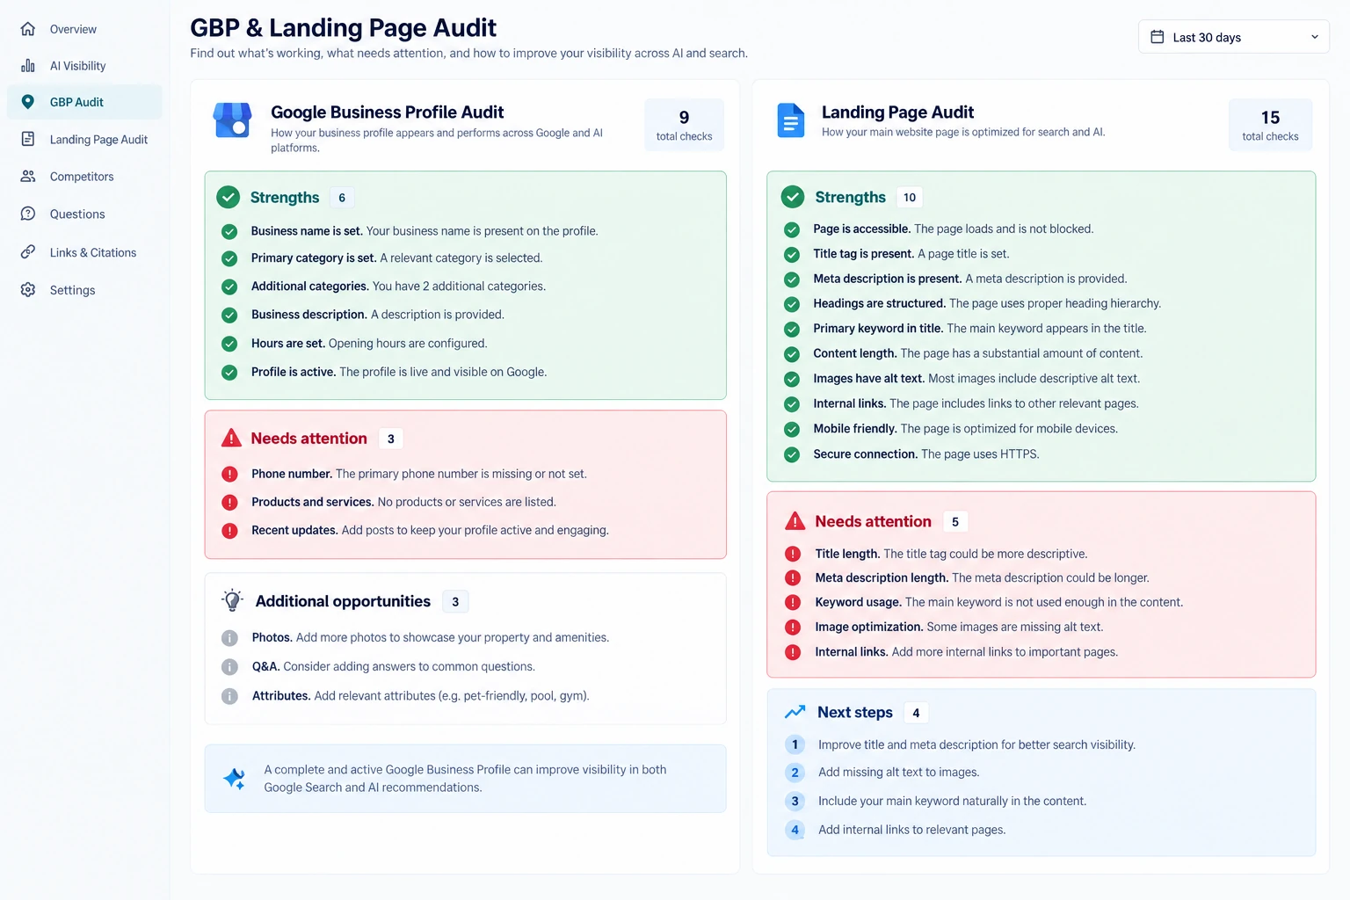This screenshot has width=1350, height=900.
Task: Click the lightbulb icon beside Additional opportunities
Action: 232,600
